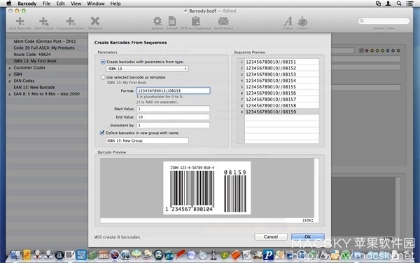
Task: Click the new group name field
Action: [147, 141]
